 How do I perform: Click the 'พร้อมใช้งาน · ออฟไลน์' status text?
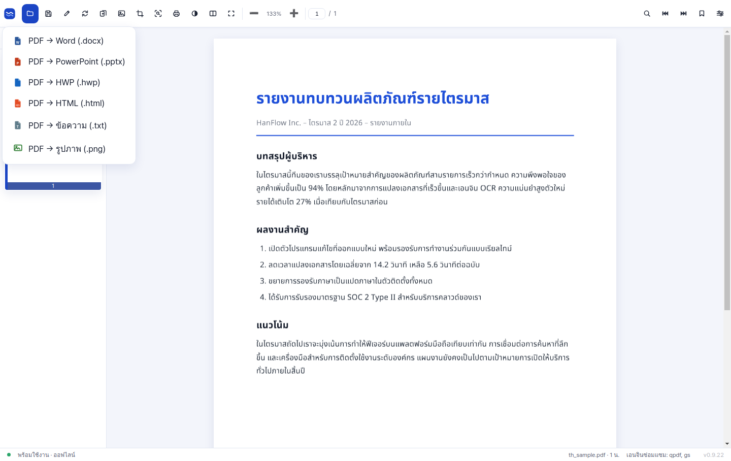point(46,455)
